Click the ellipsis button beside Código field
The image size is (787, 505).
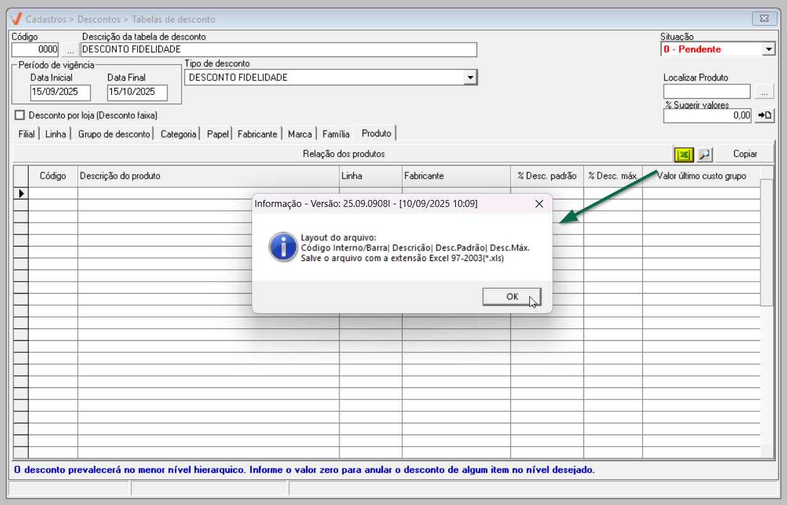point(70,50)
